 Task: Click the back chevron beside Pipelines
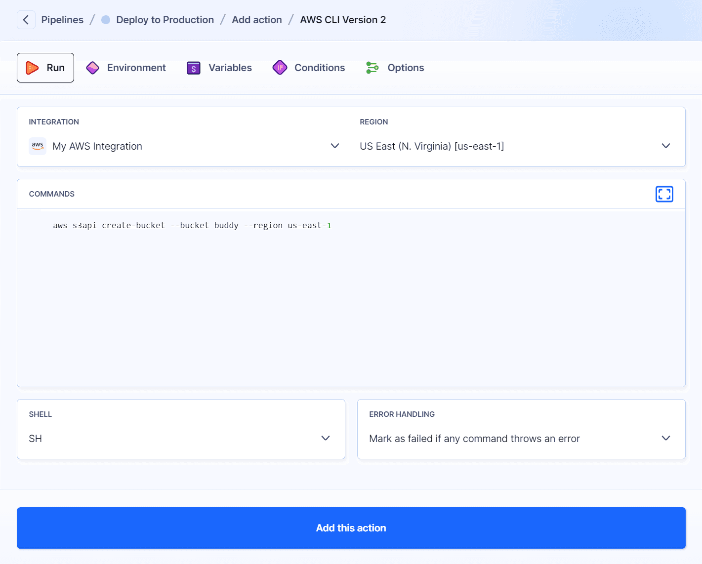[x=26, y=20]
